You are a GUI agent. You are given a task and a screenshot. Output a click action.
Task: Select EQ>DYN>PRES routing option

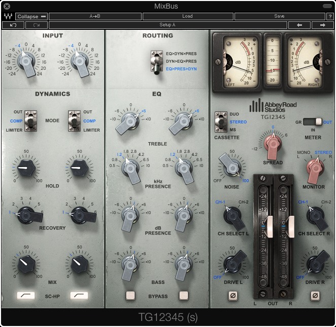point(181,54)
